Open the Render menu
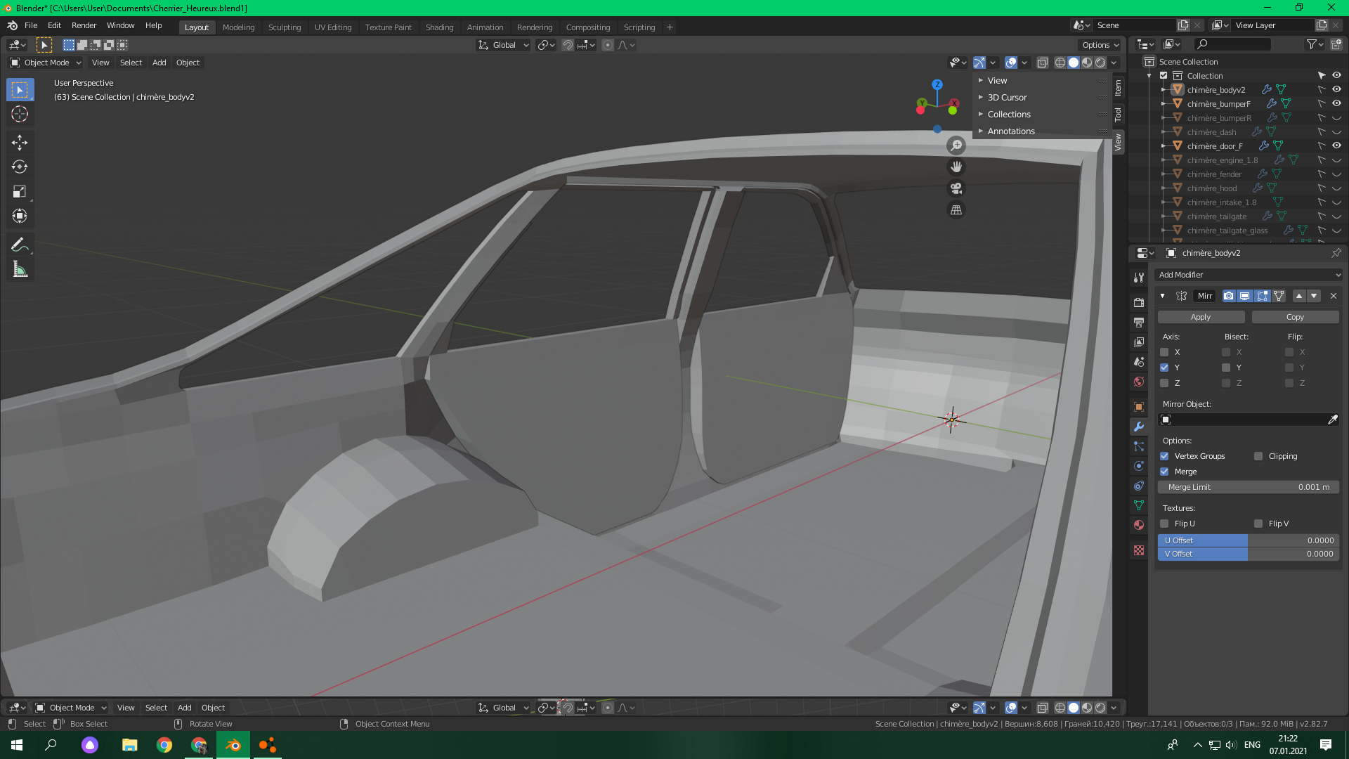The width and height of the screenshot is (1349, 759). pyautogui.click(x=84, y=25)
